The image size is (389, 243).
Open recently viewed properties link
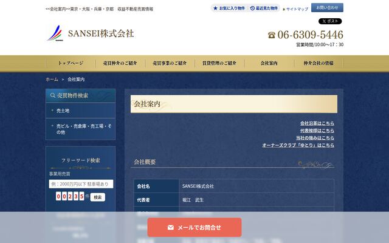(x=264, y=8)
